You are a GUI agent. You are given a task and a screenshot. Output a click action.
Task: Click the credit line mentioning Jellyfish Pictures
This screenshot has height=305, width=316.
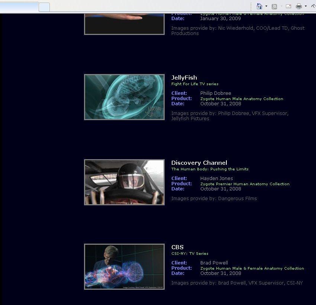[x=230, y=116]
